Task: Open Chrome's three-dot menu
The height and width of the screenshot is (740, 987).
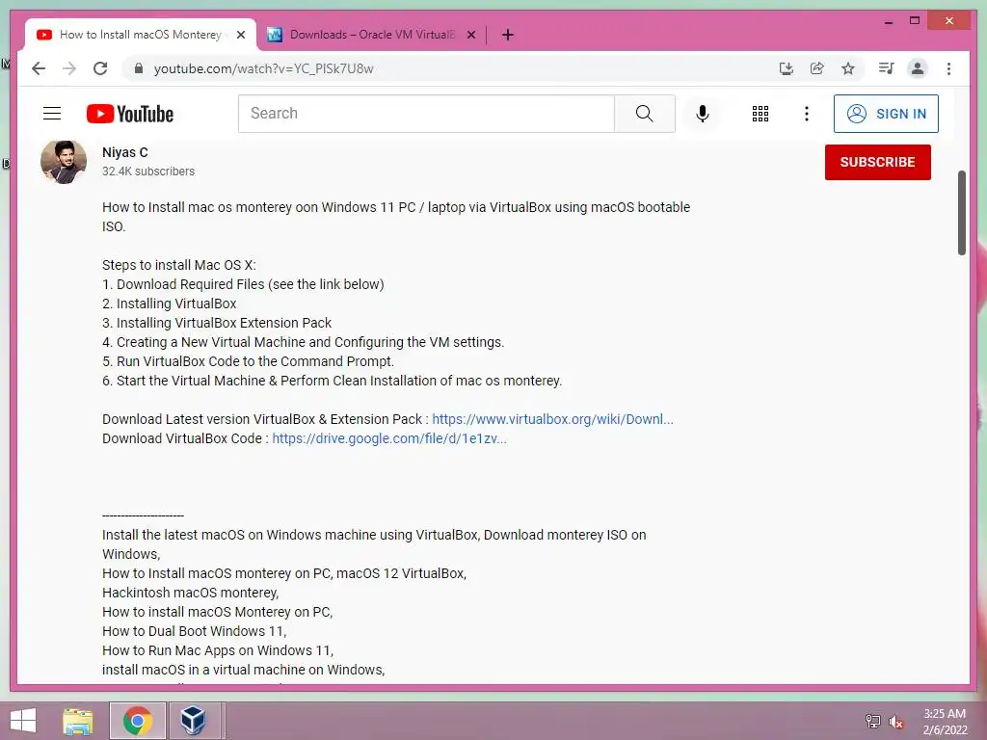Action: point(948,68)
